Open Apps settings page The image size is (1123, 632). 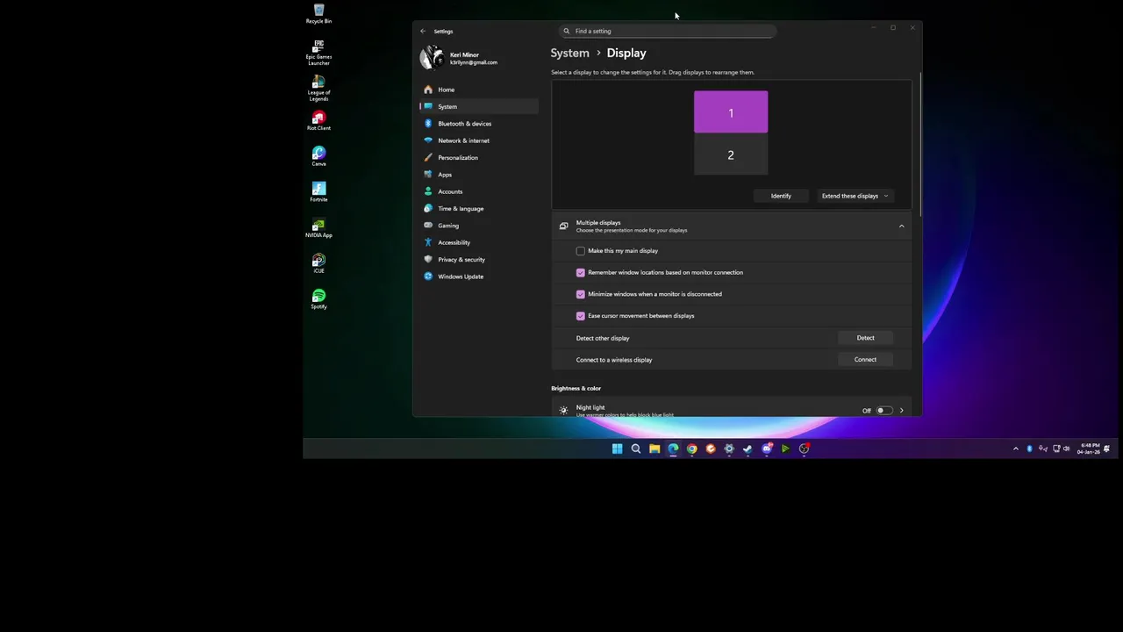coord(479,175)
